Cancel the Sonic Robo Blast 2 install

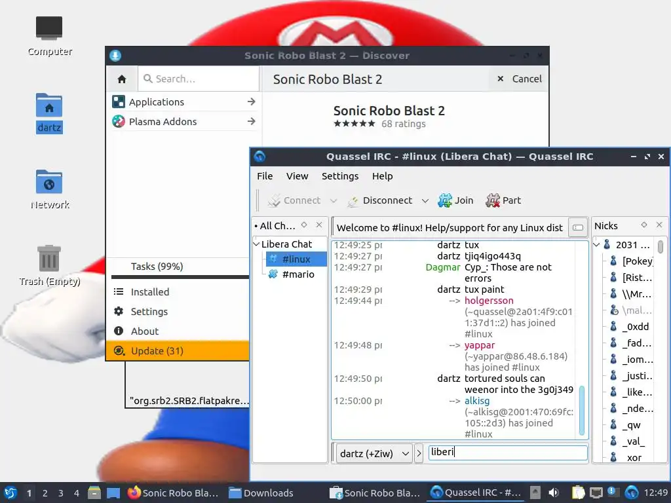click(519, 79)
